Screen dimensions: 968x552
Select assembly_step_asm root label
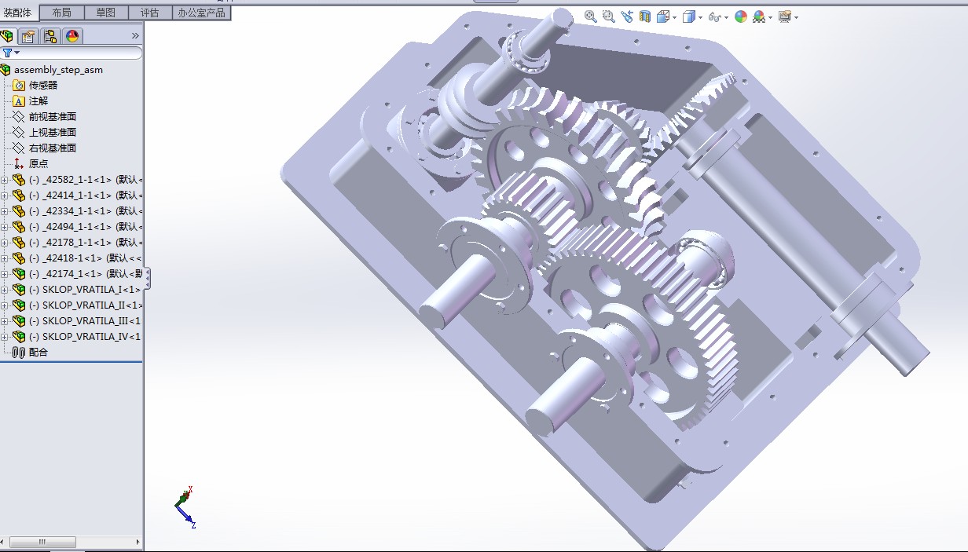pyautogui.click(x=58, y=70)
